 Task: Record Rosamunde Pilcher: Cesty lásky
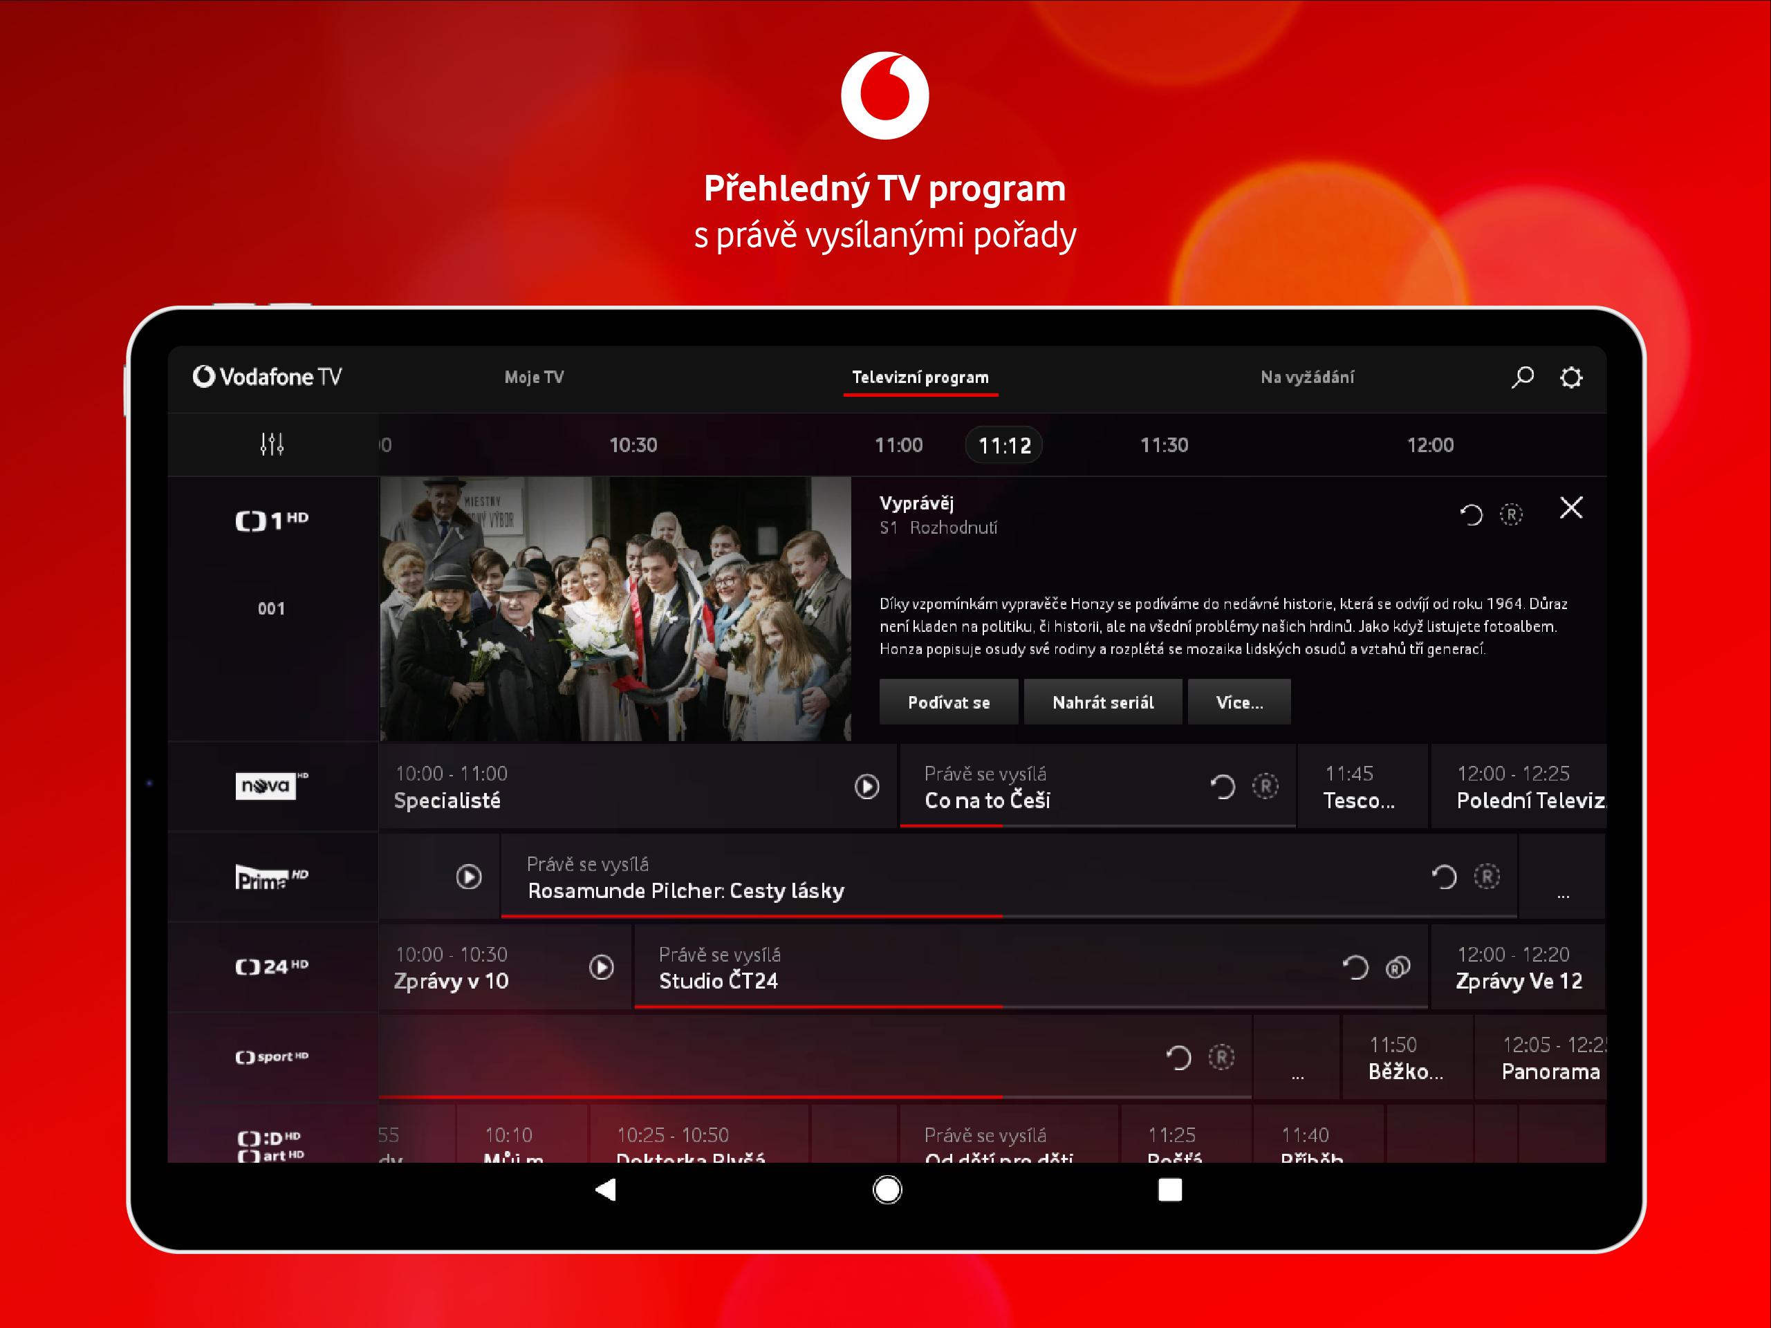click(x=1487, y=877)
